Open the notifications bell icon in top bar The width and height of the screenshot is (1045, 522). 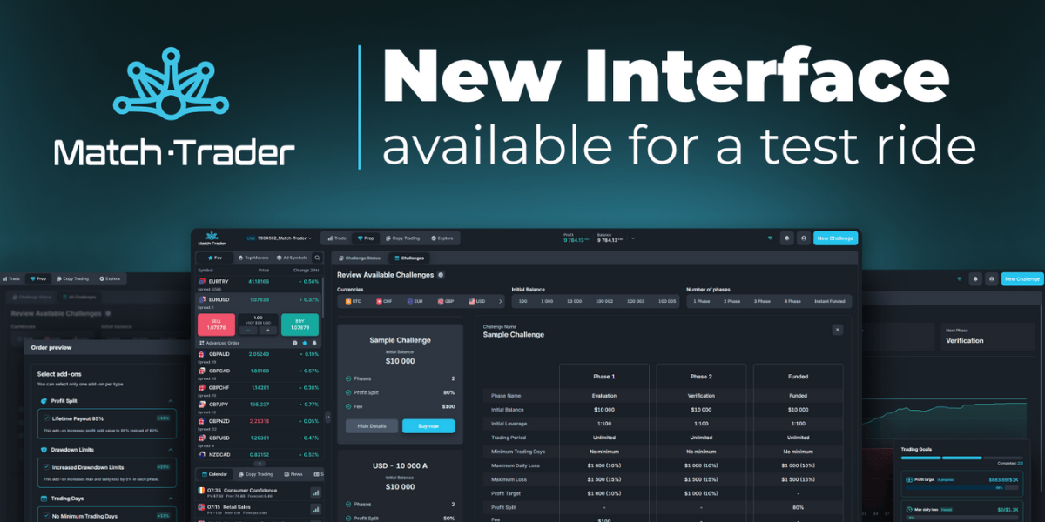[786, 238]
